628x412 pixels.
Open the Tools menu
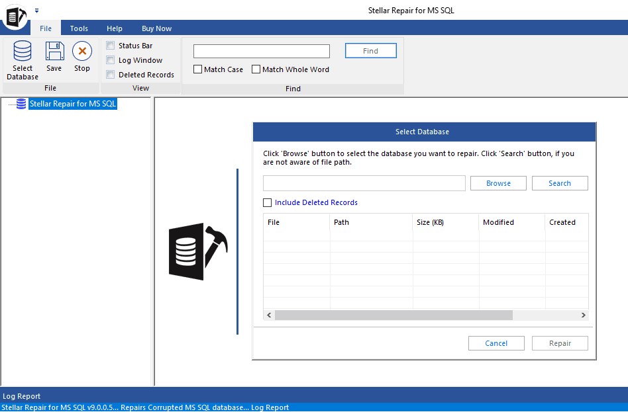click(78, 28)
